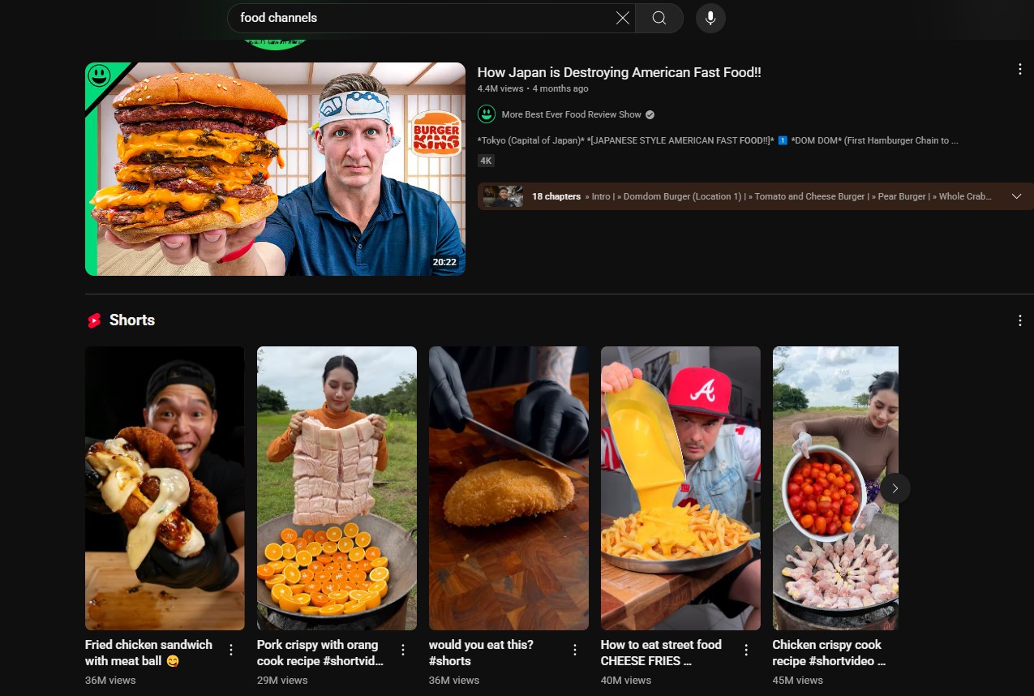Play the burger video thumbnail
The width and height of the screenshot is (1034, 696).
275,169
